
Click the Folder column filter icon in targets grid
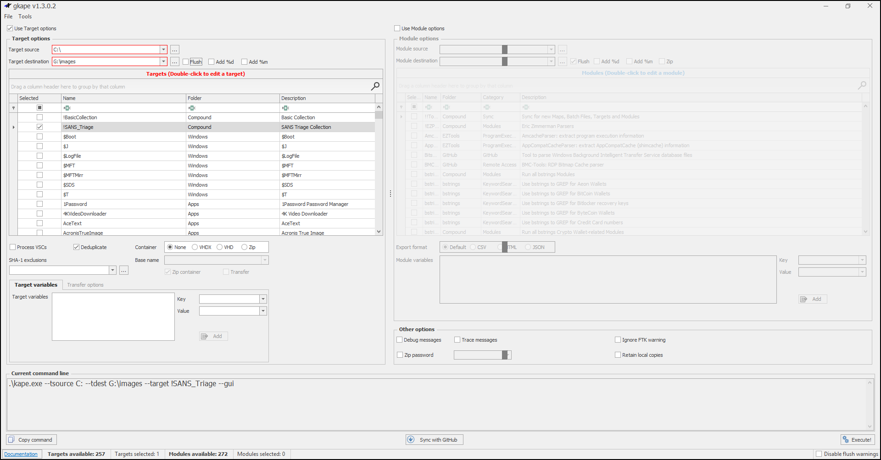tap(192, 108)
